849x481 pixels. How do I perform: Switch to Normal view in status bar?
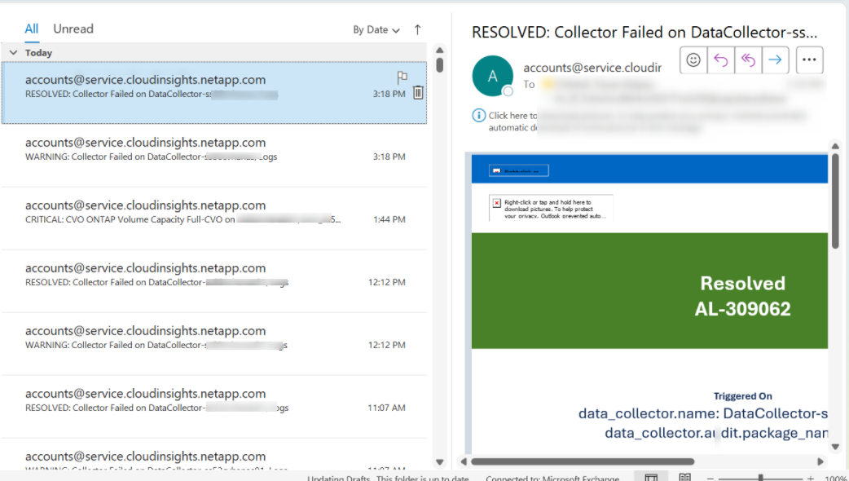pyautogui.click(x=651, y=478)
